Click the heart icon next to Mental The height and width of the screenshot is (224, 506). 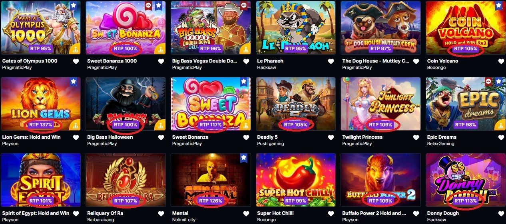pyautogui.click(x=246, y=214)
